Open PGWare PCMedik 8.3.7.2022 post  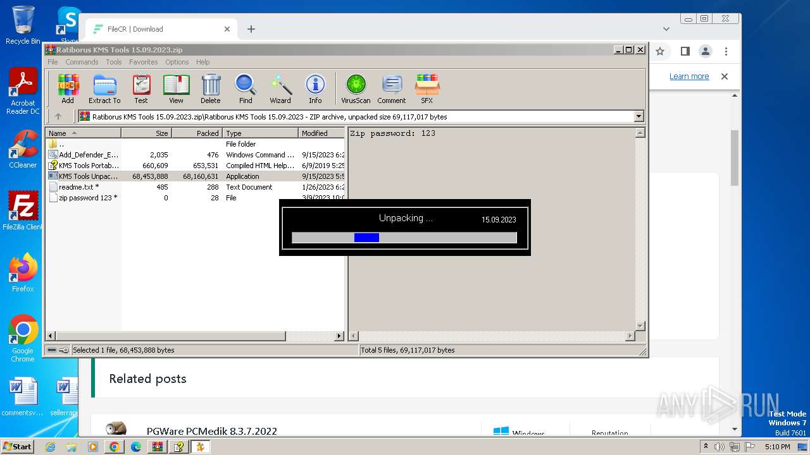point(212,431)
